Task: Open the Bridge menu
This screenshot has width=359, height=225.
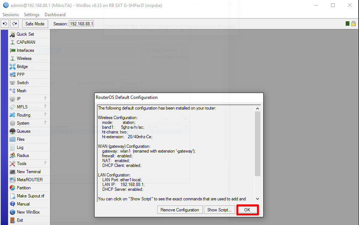Action: point(29,67)
